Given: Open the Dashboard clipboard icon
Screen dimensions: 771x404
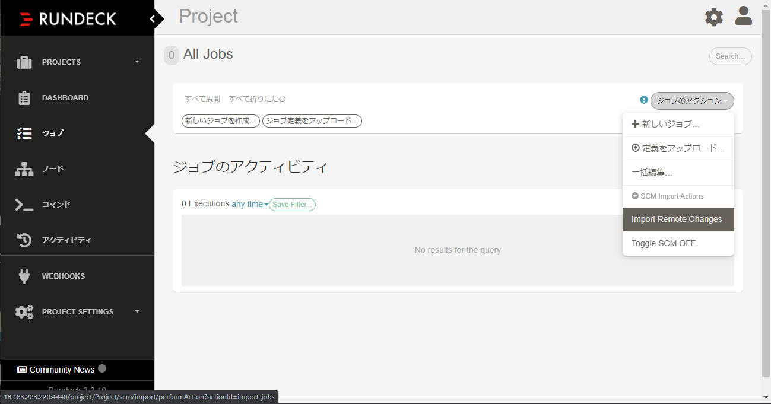Looking at the screenshot, I should click(x=24, y=98).
